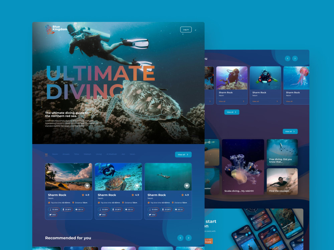The height and width of the screenshot is (250, 334).
Task: Click the visibility eye tag on beach card
Action: pos(79,209)
